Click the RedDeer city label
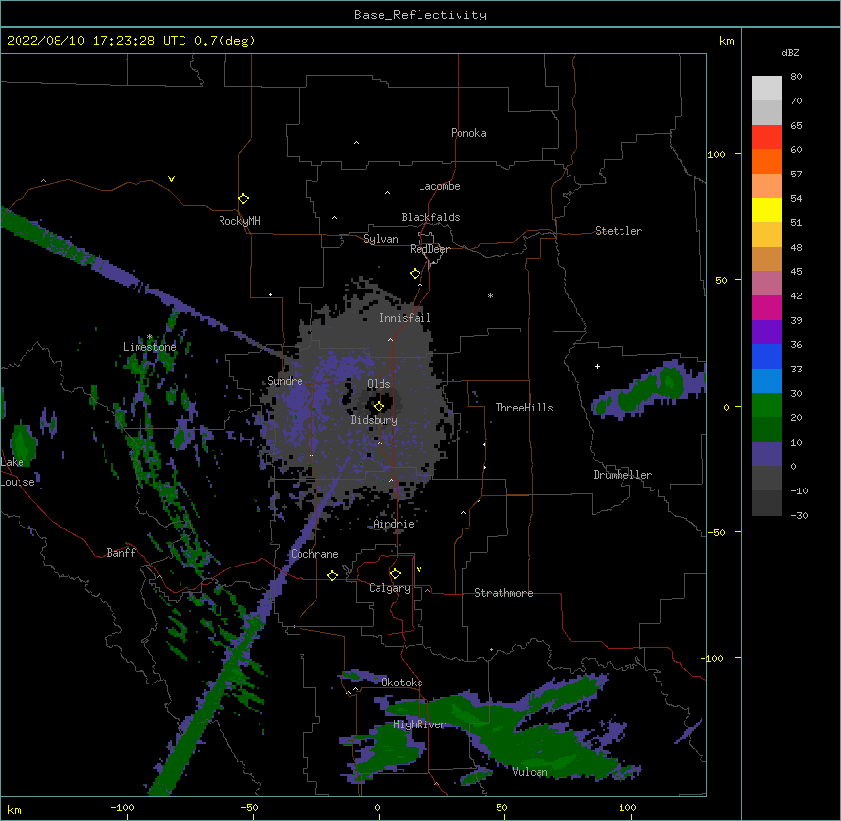 pyautogui.click(x=429, y=249)
